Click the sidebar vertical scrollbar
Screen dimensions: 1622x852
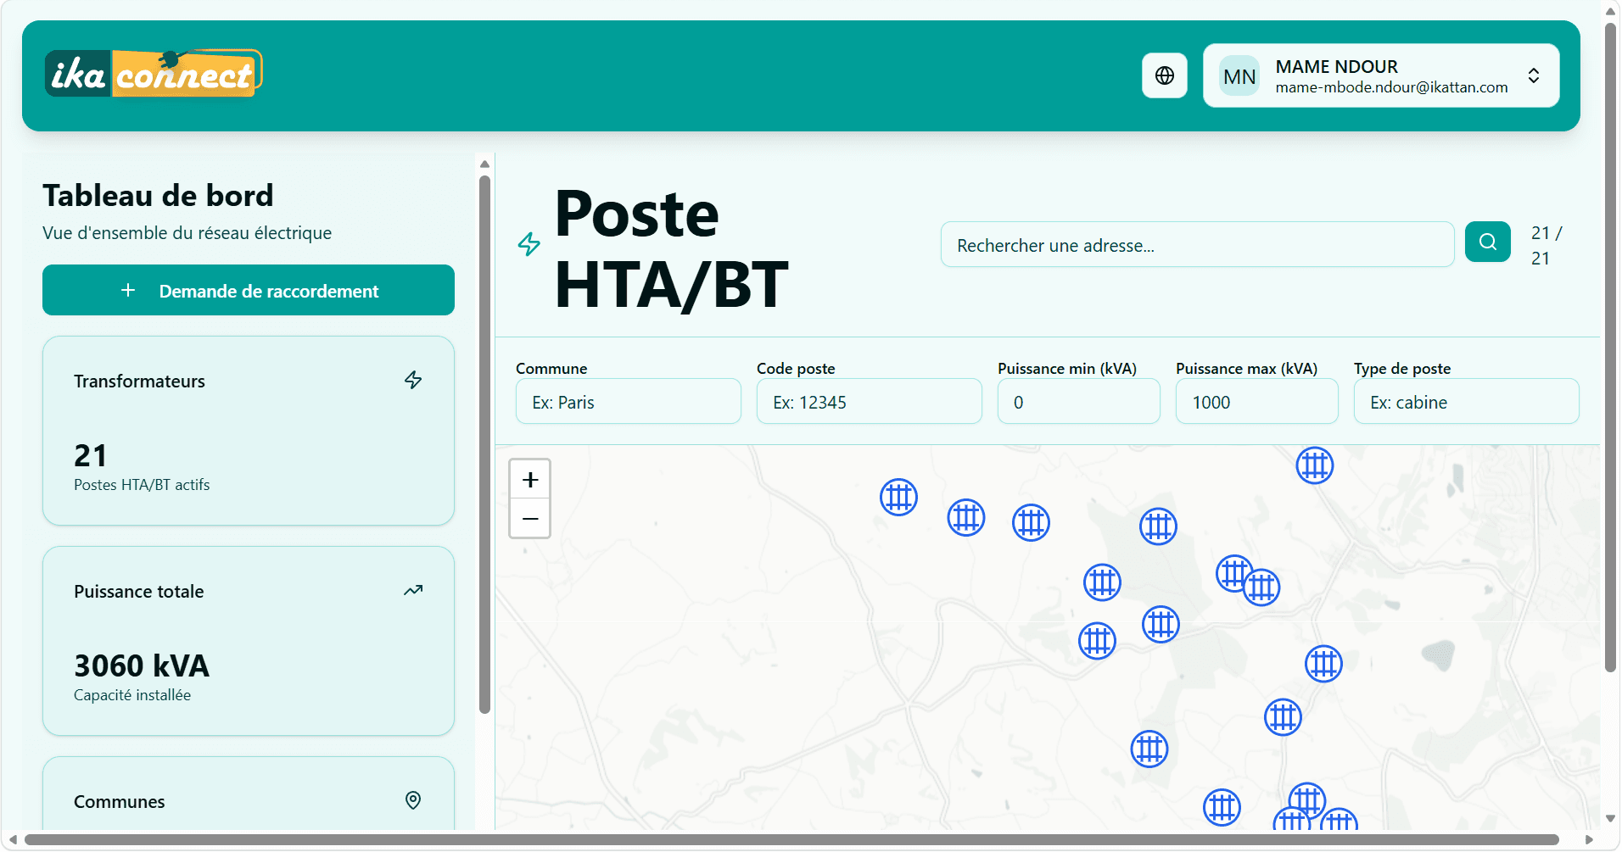click(484, 445)
